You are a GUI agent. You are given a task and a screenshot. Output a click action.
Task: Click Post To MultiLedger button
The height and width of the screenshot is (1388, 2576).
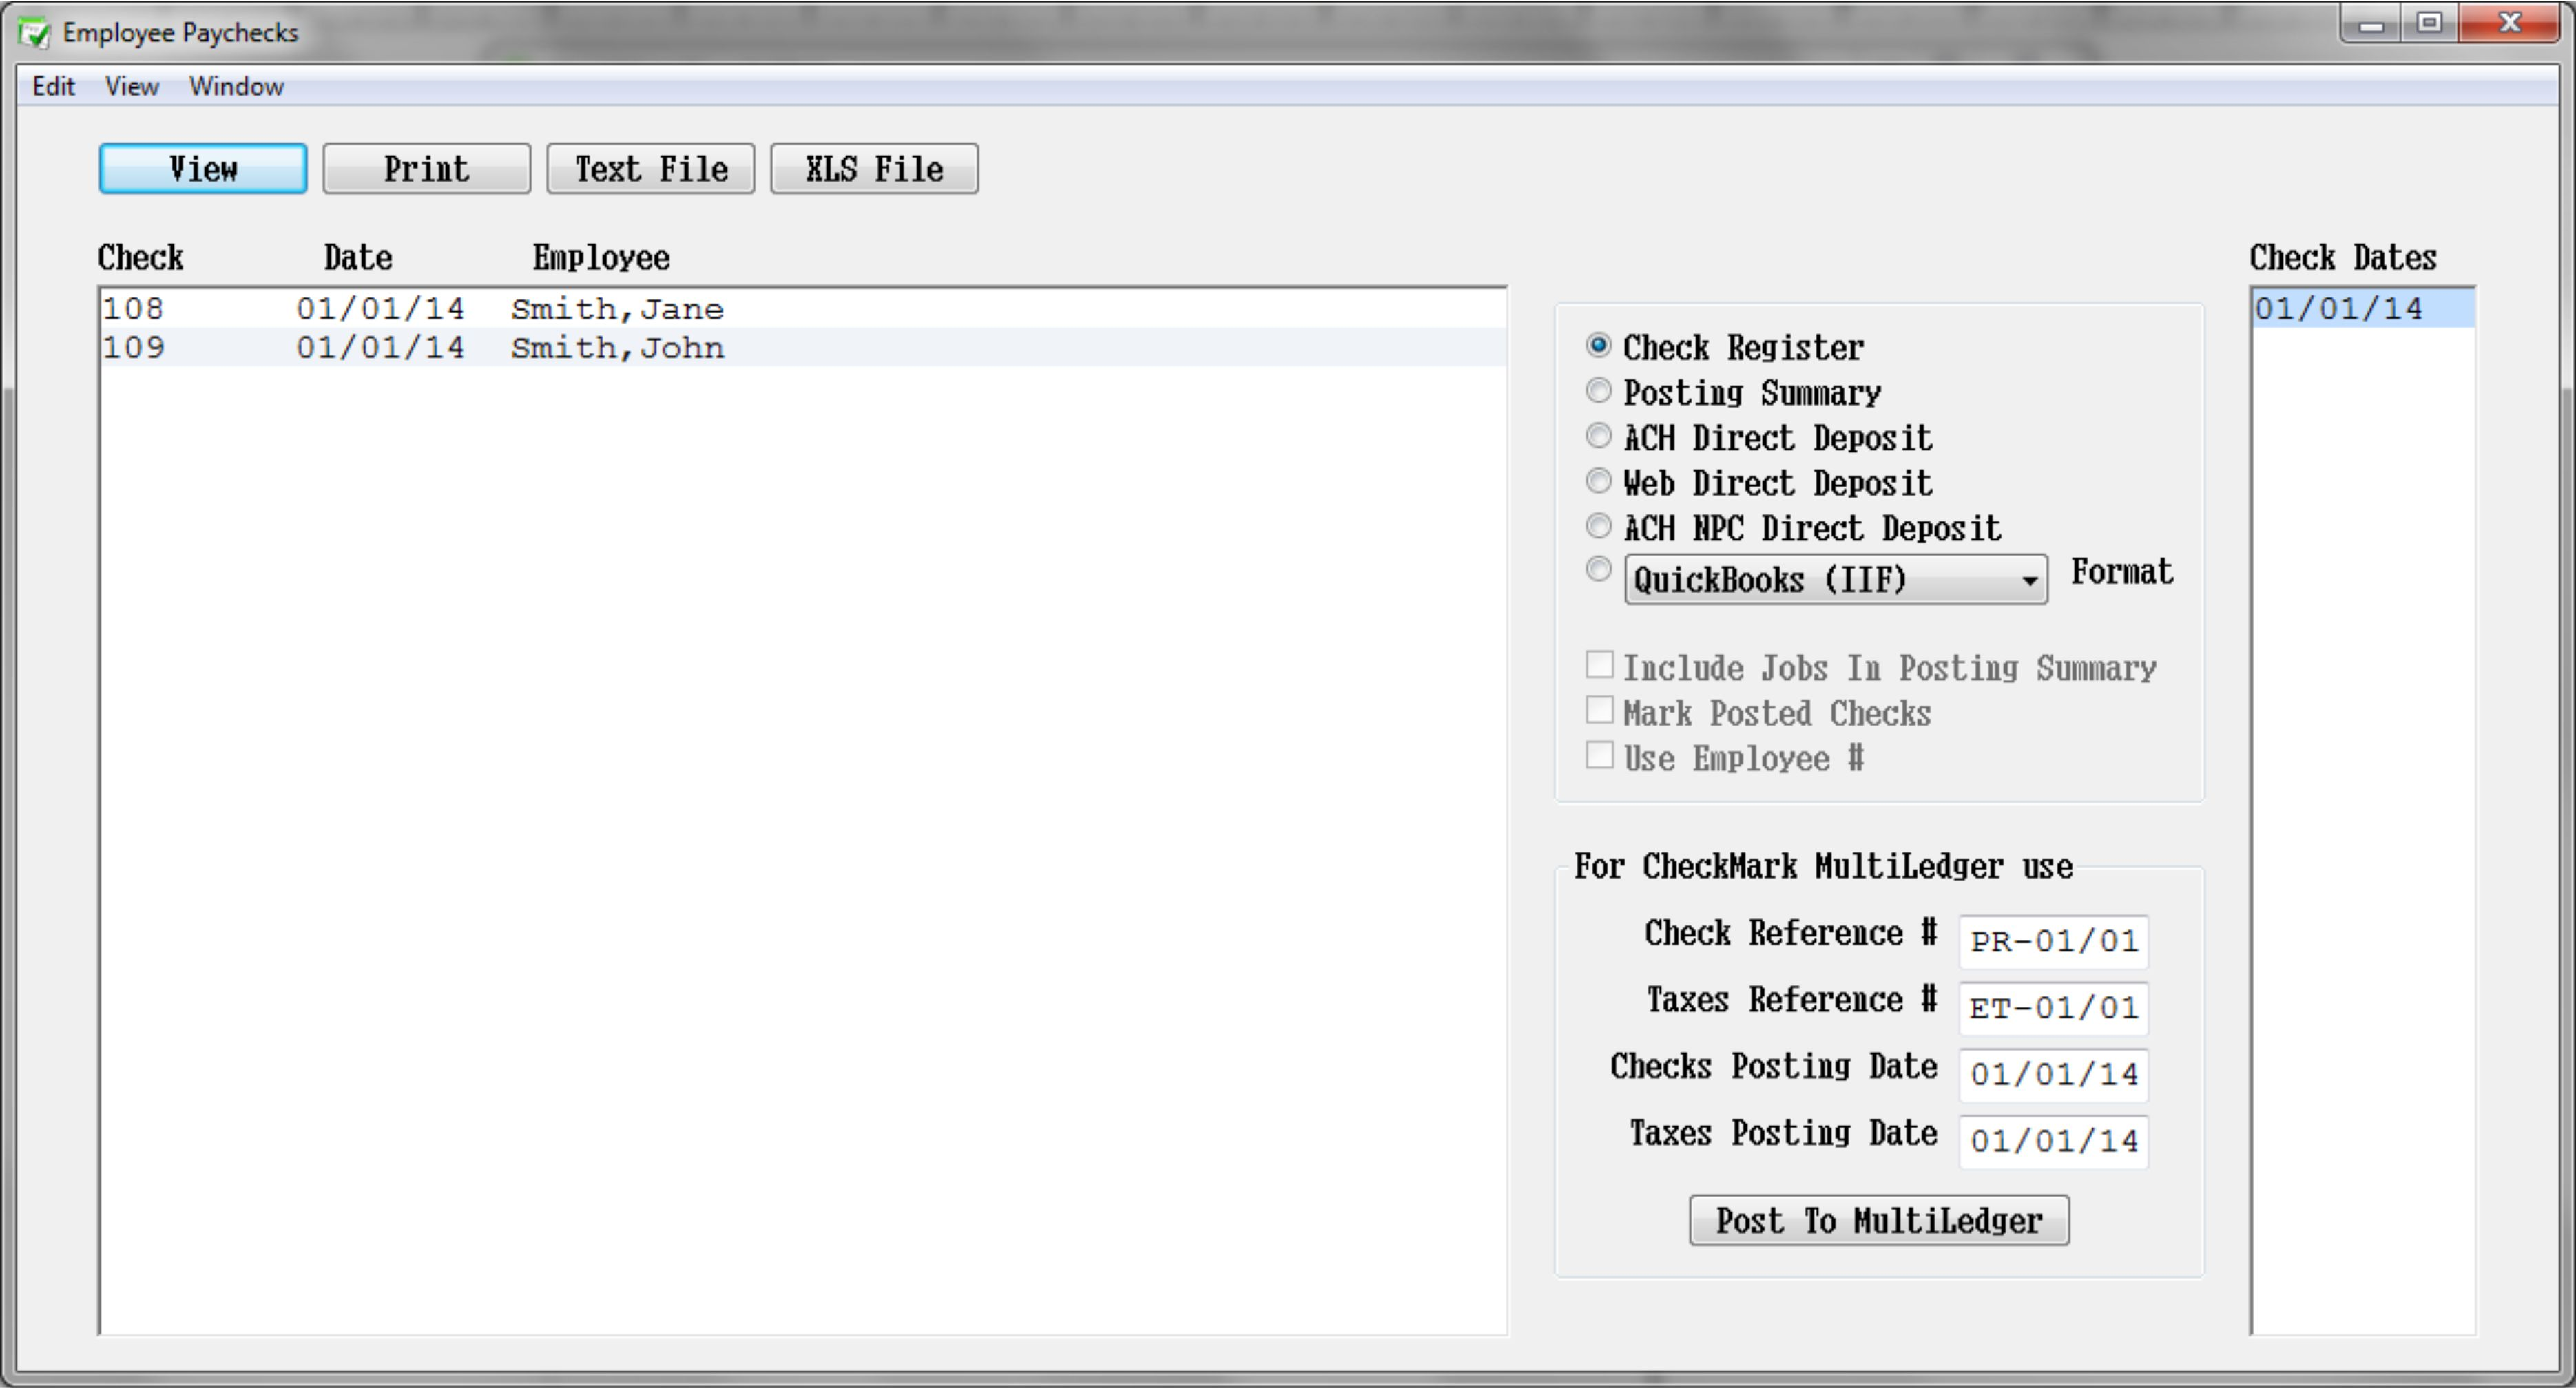pyautogui.click(x=1878, y=1220)
